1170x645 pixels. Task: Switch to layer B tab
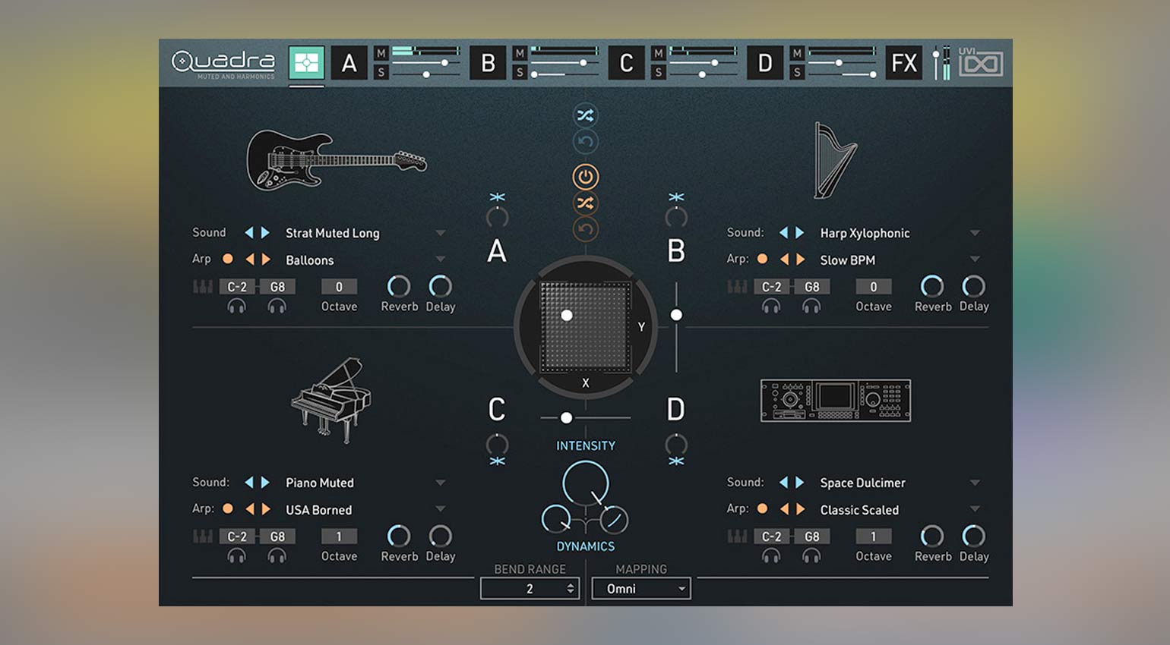coord(488,63)
